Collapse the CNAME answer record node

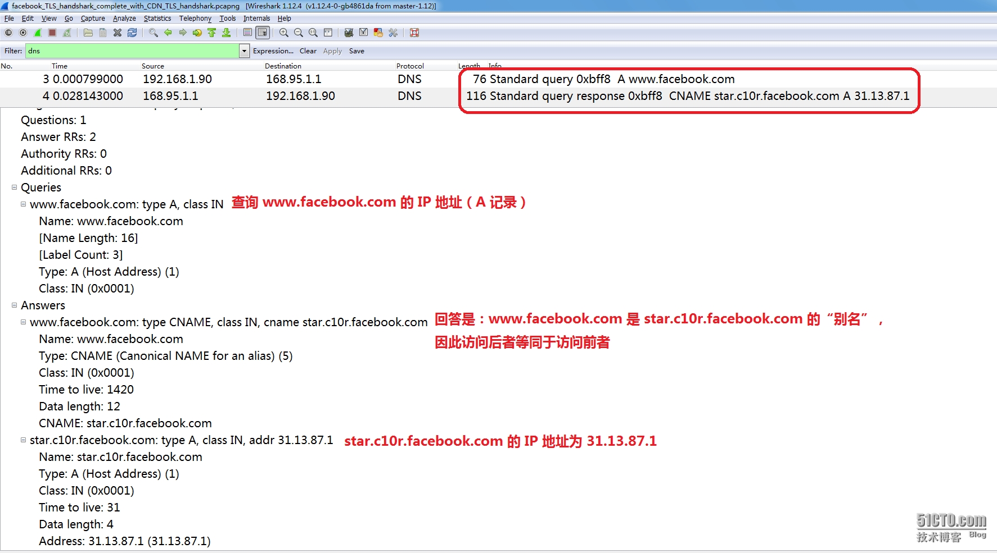24,322
